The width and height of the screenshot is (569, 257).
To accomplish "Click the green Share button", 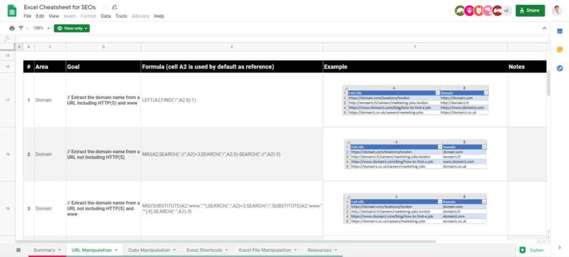I will click(530, 11).
